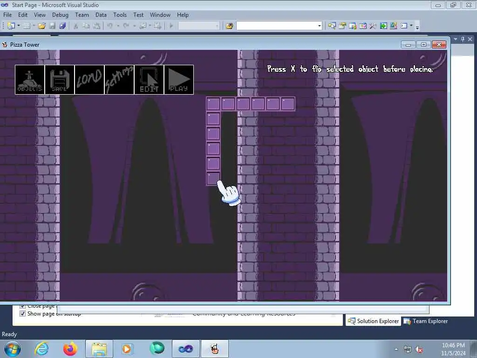Image resolution: width=477 pixels, height=358 pixels.
Task: Click the Find in Files icon beside search box
Action: (x=230, y=26)
